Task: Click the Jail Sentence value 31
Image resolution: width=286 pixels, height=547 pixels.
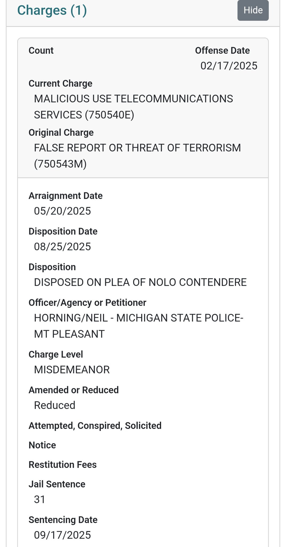Action: pyautogui.click(x=40, y=499)
